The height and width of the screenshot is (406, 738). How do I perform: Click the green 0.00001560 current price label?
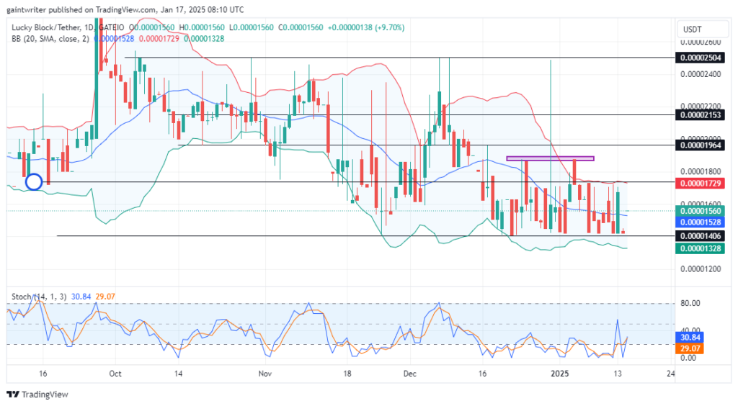(701, 211)
